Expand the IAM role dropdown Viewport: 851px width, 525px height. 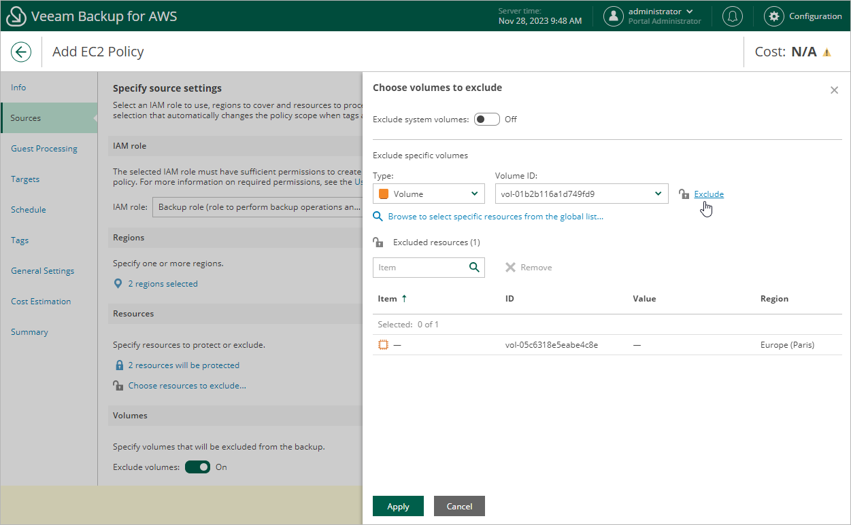click(x=257, y=207)
